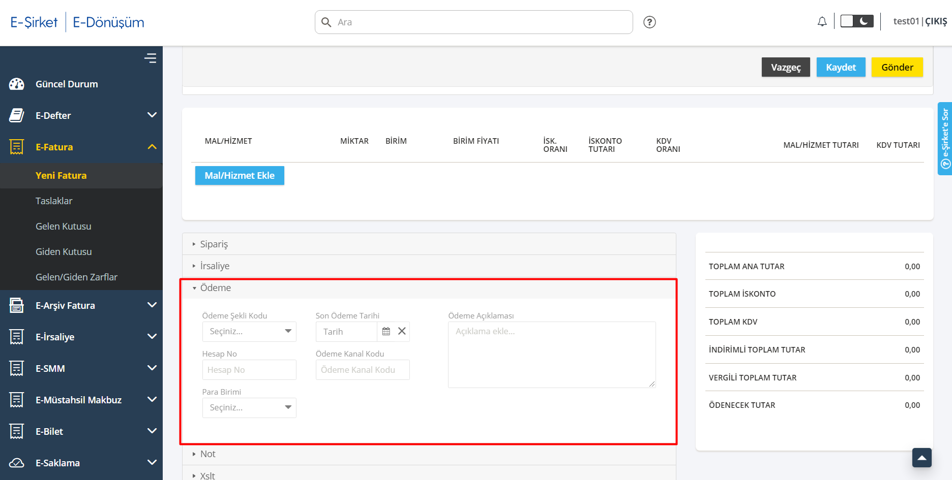Click the E-Defter book icon
The height and width of the screenshot is (480, 952).
click(x=17, y=116)
